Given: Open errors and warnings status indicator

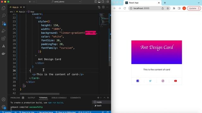Looking at the screenshot, I should click(85, 112).
